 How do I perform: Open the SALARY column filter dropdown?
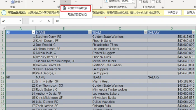point(194,32)
